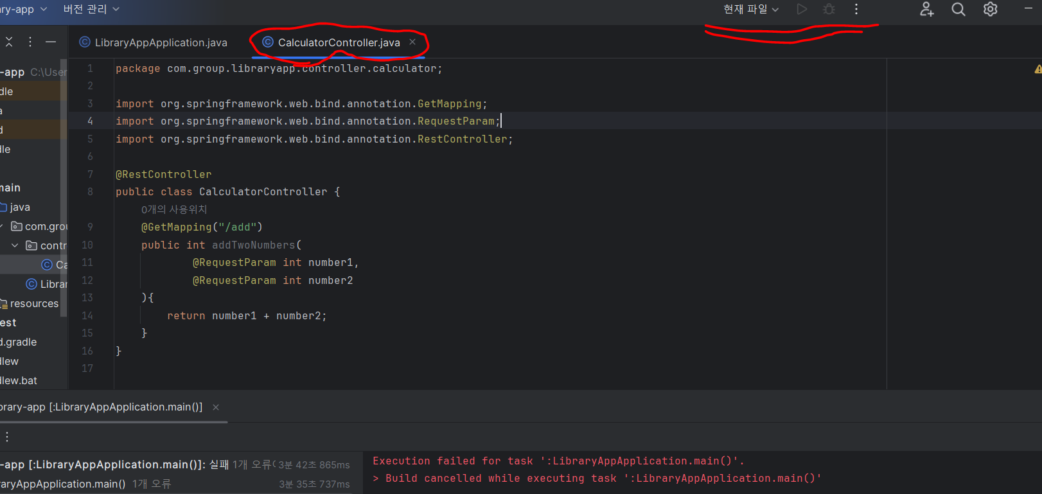Open project panel options menu

tap(30, 42)
